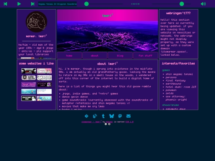
Task: Click the movies that make me cry bullet
Action: coord(83,107)
